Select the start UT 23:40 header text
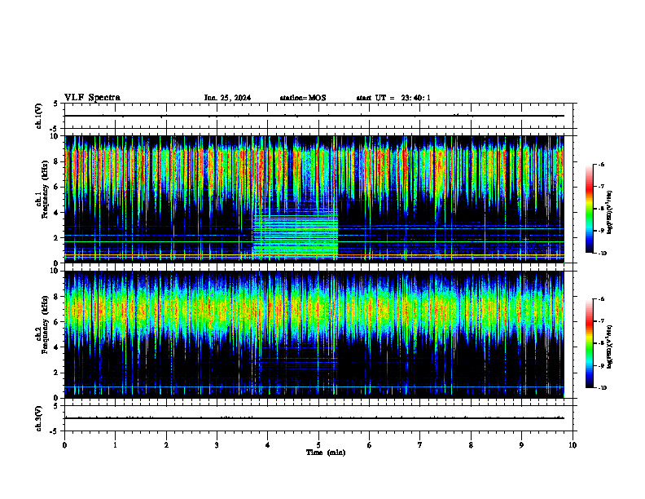This screenshot has width=645, height=499. (x=393, y=98)
